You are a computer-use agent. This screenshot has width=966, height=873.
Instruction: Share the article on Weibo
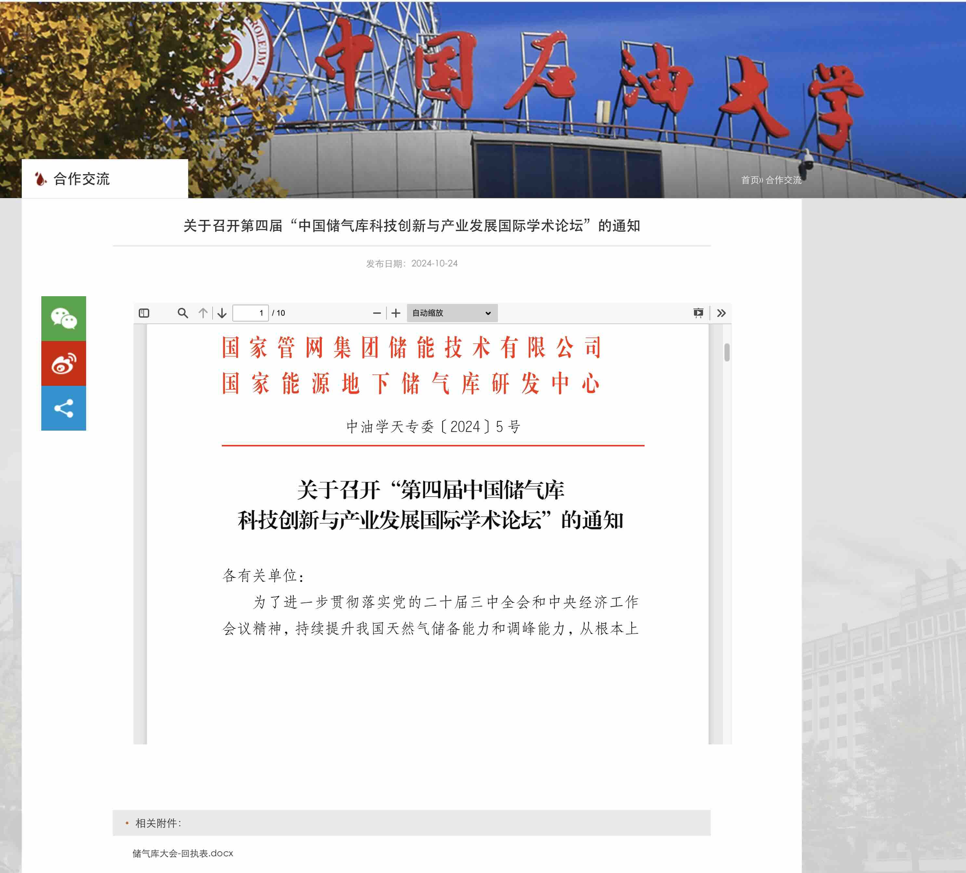63,363
